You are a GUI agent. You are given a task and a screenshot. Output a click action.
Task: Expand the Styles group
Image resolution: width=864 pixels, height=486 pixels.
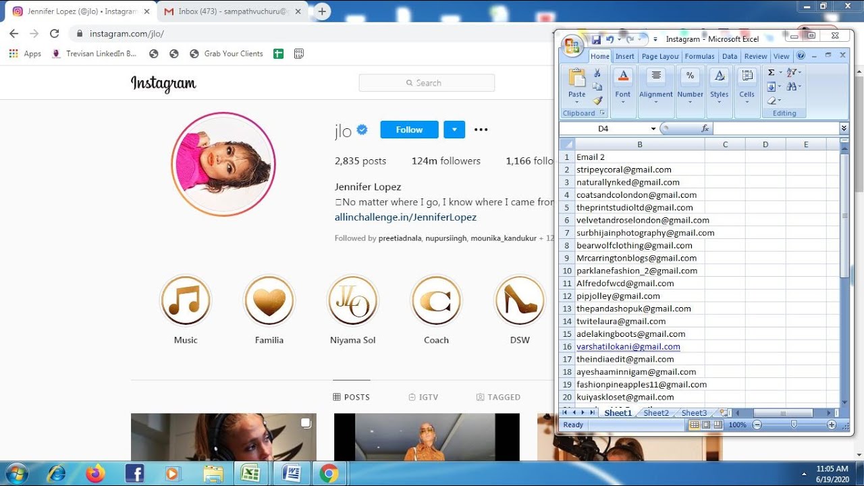click(720, 92)
